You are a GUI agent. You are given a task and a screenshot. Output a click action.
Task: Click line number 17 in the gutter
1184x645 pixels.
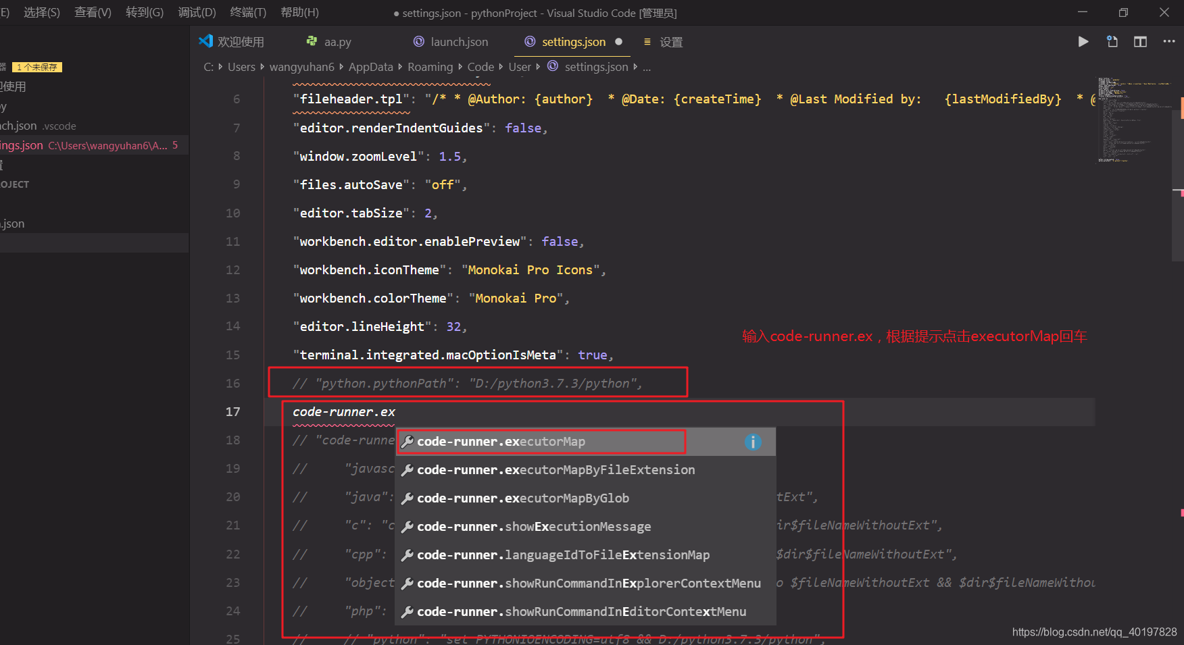pos(232,412)
